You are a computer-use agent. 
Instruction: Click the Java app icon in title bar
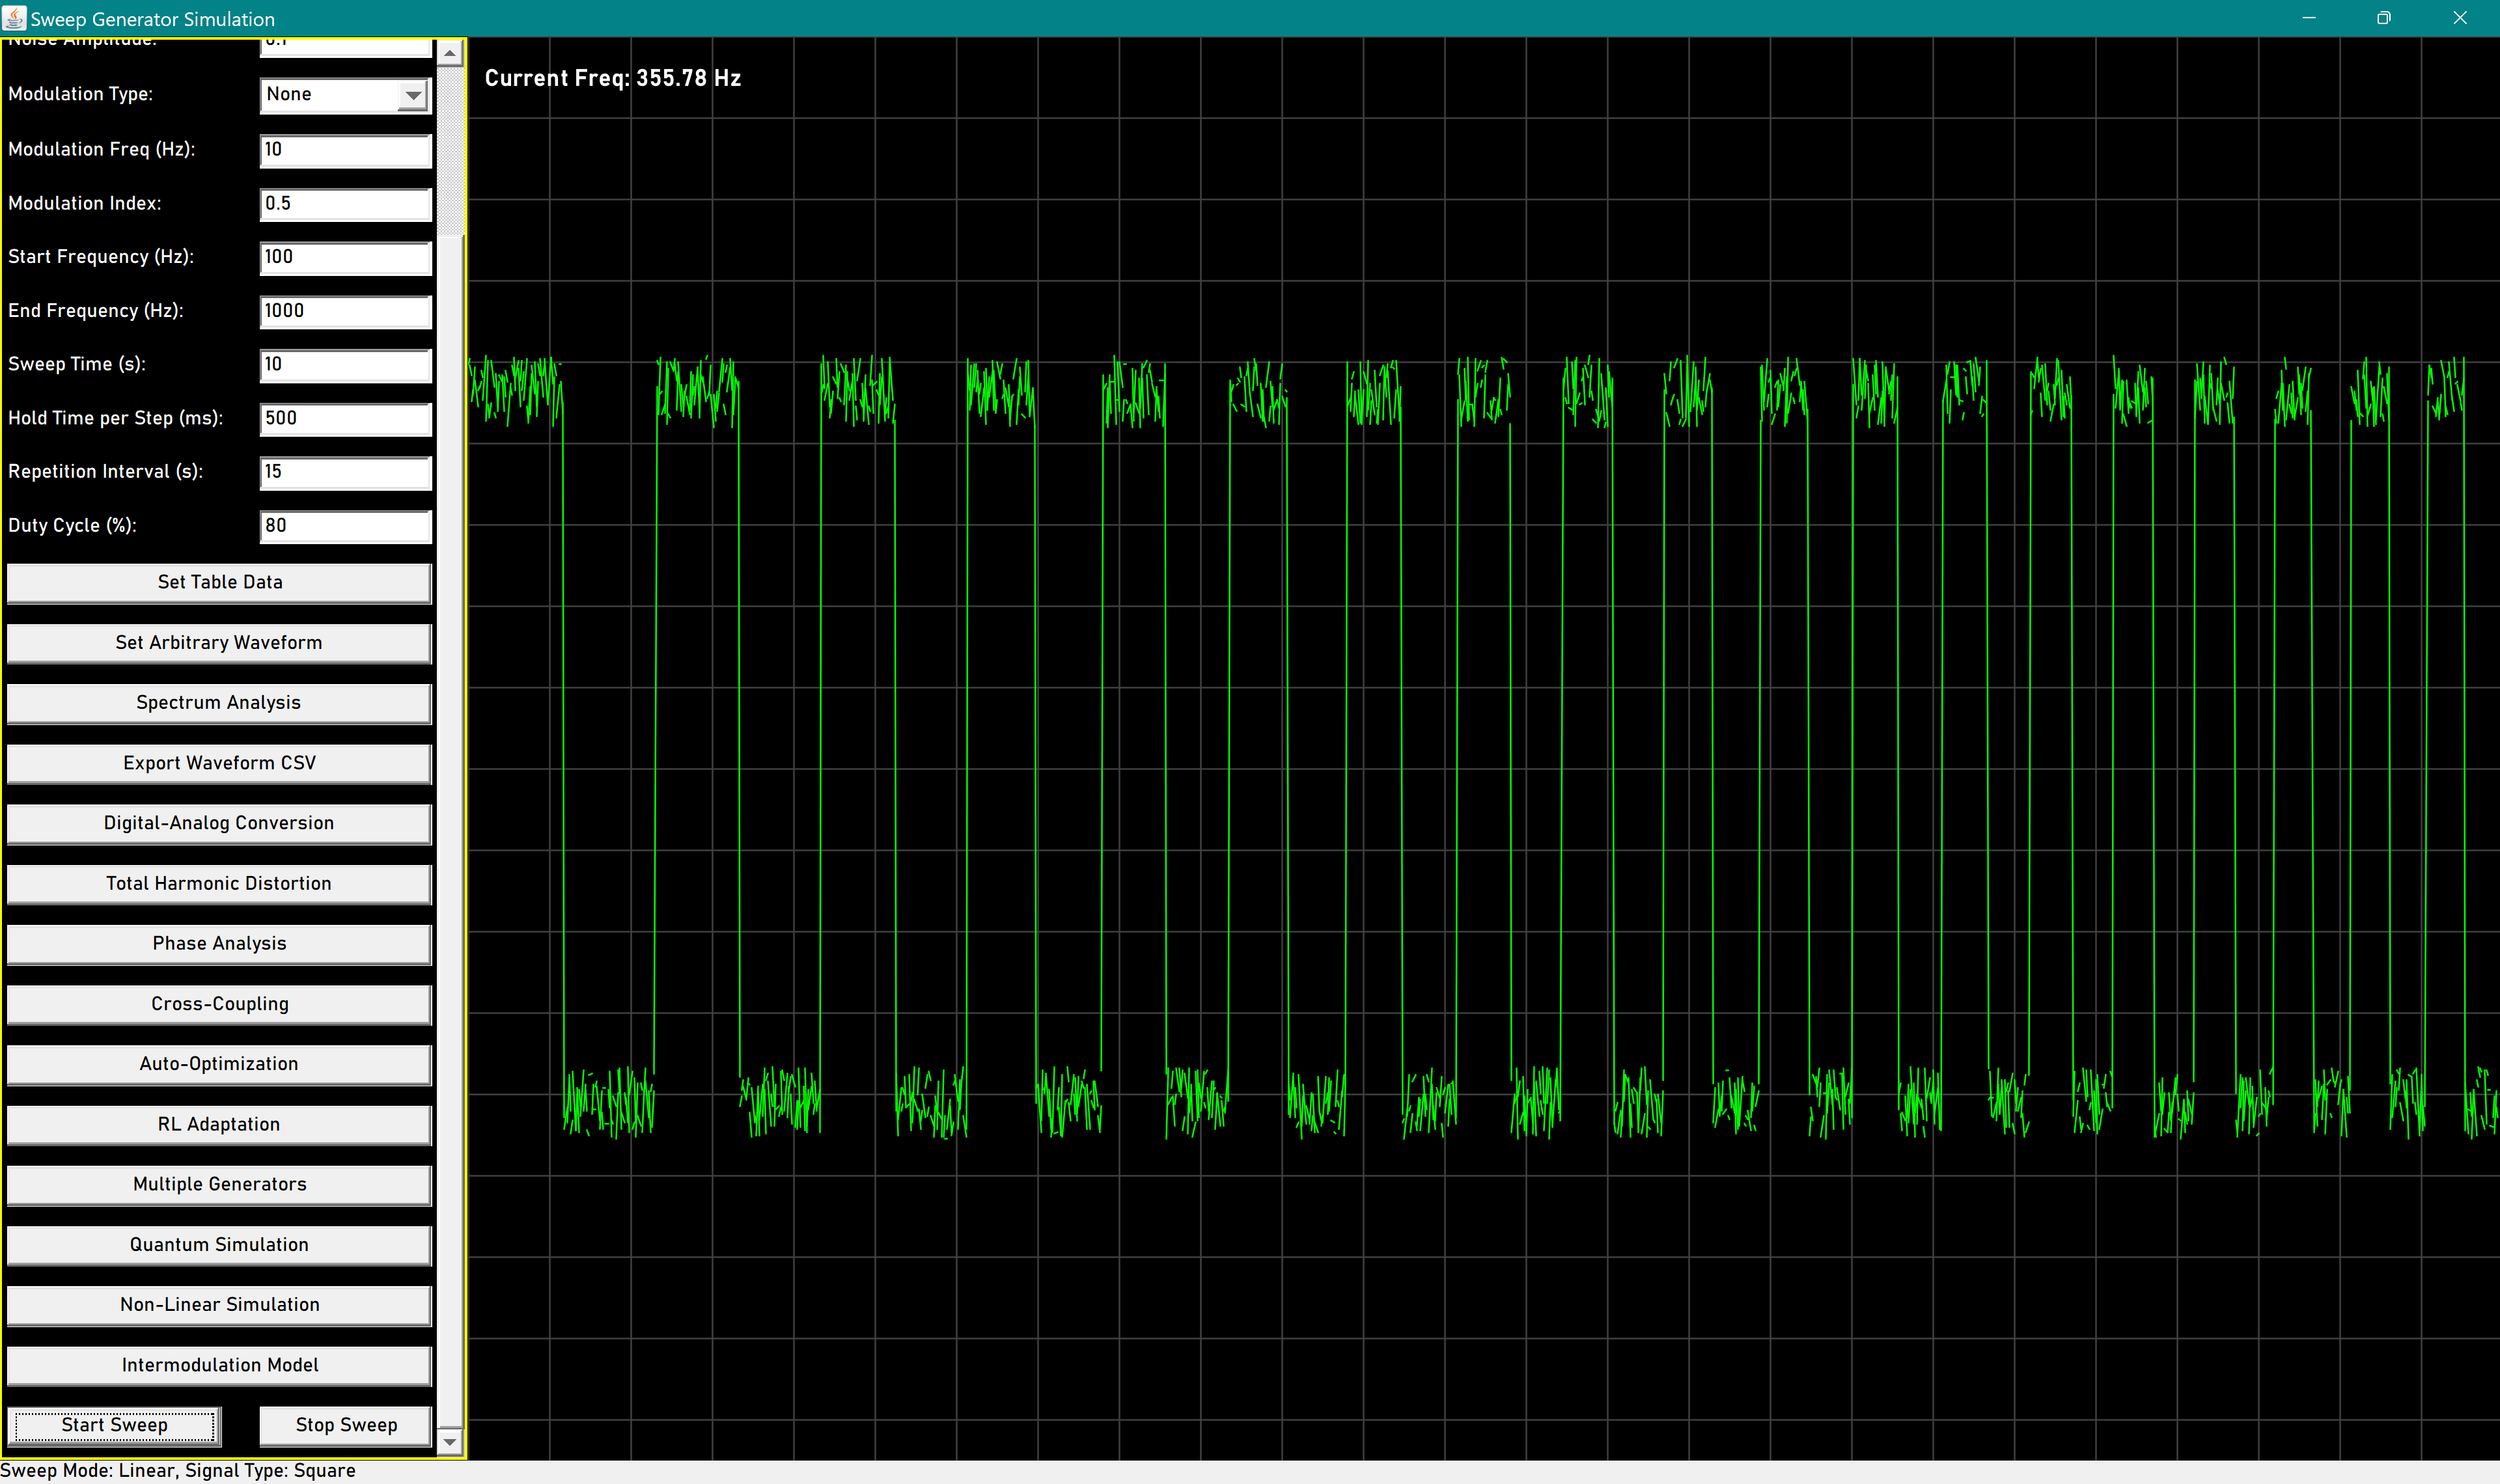pyautogui.click(x=14, y=18)
